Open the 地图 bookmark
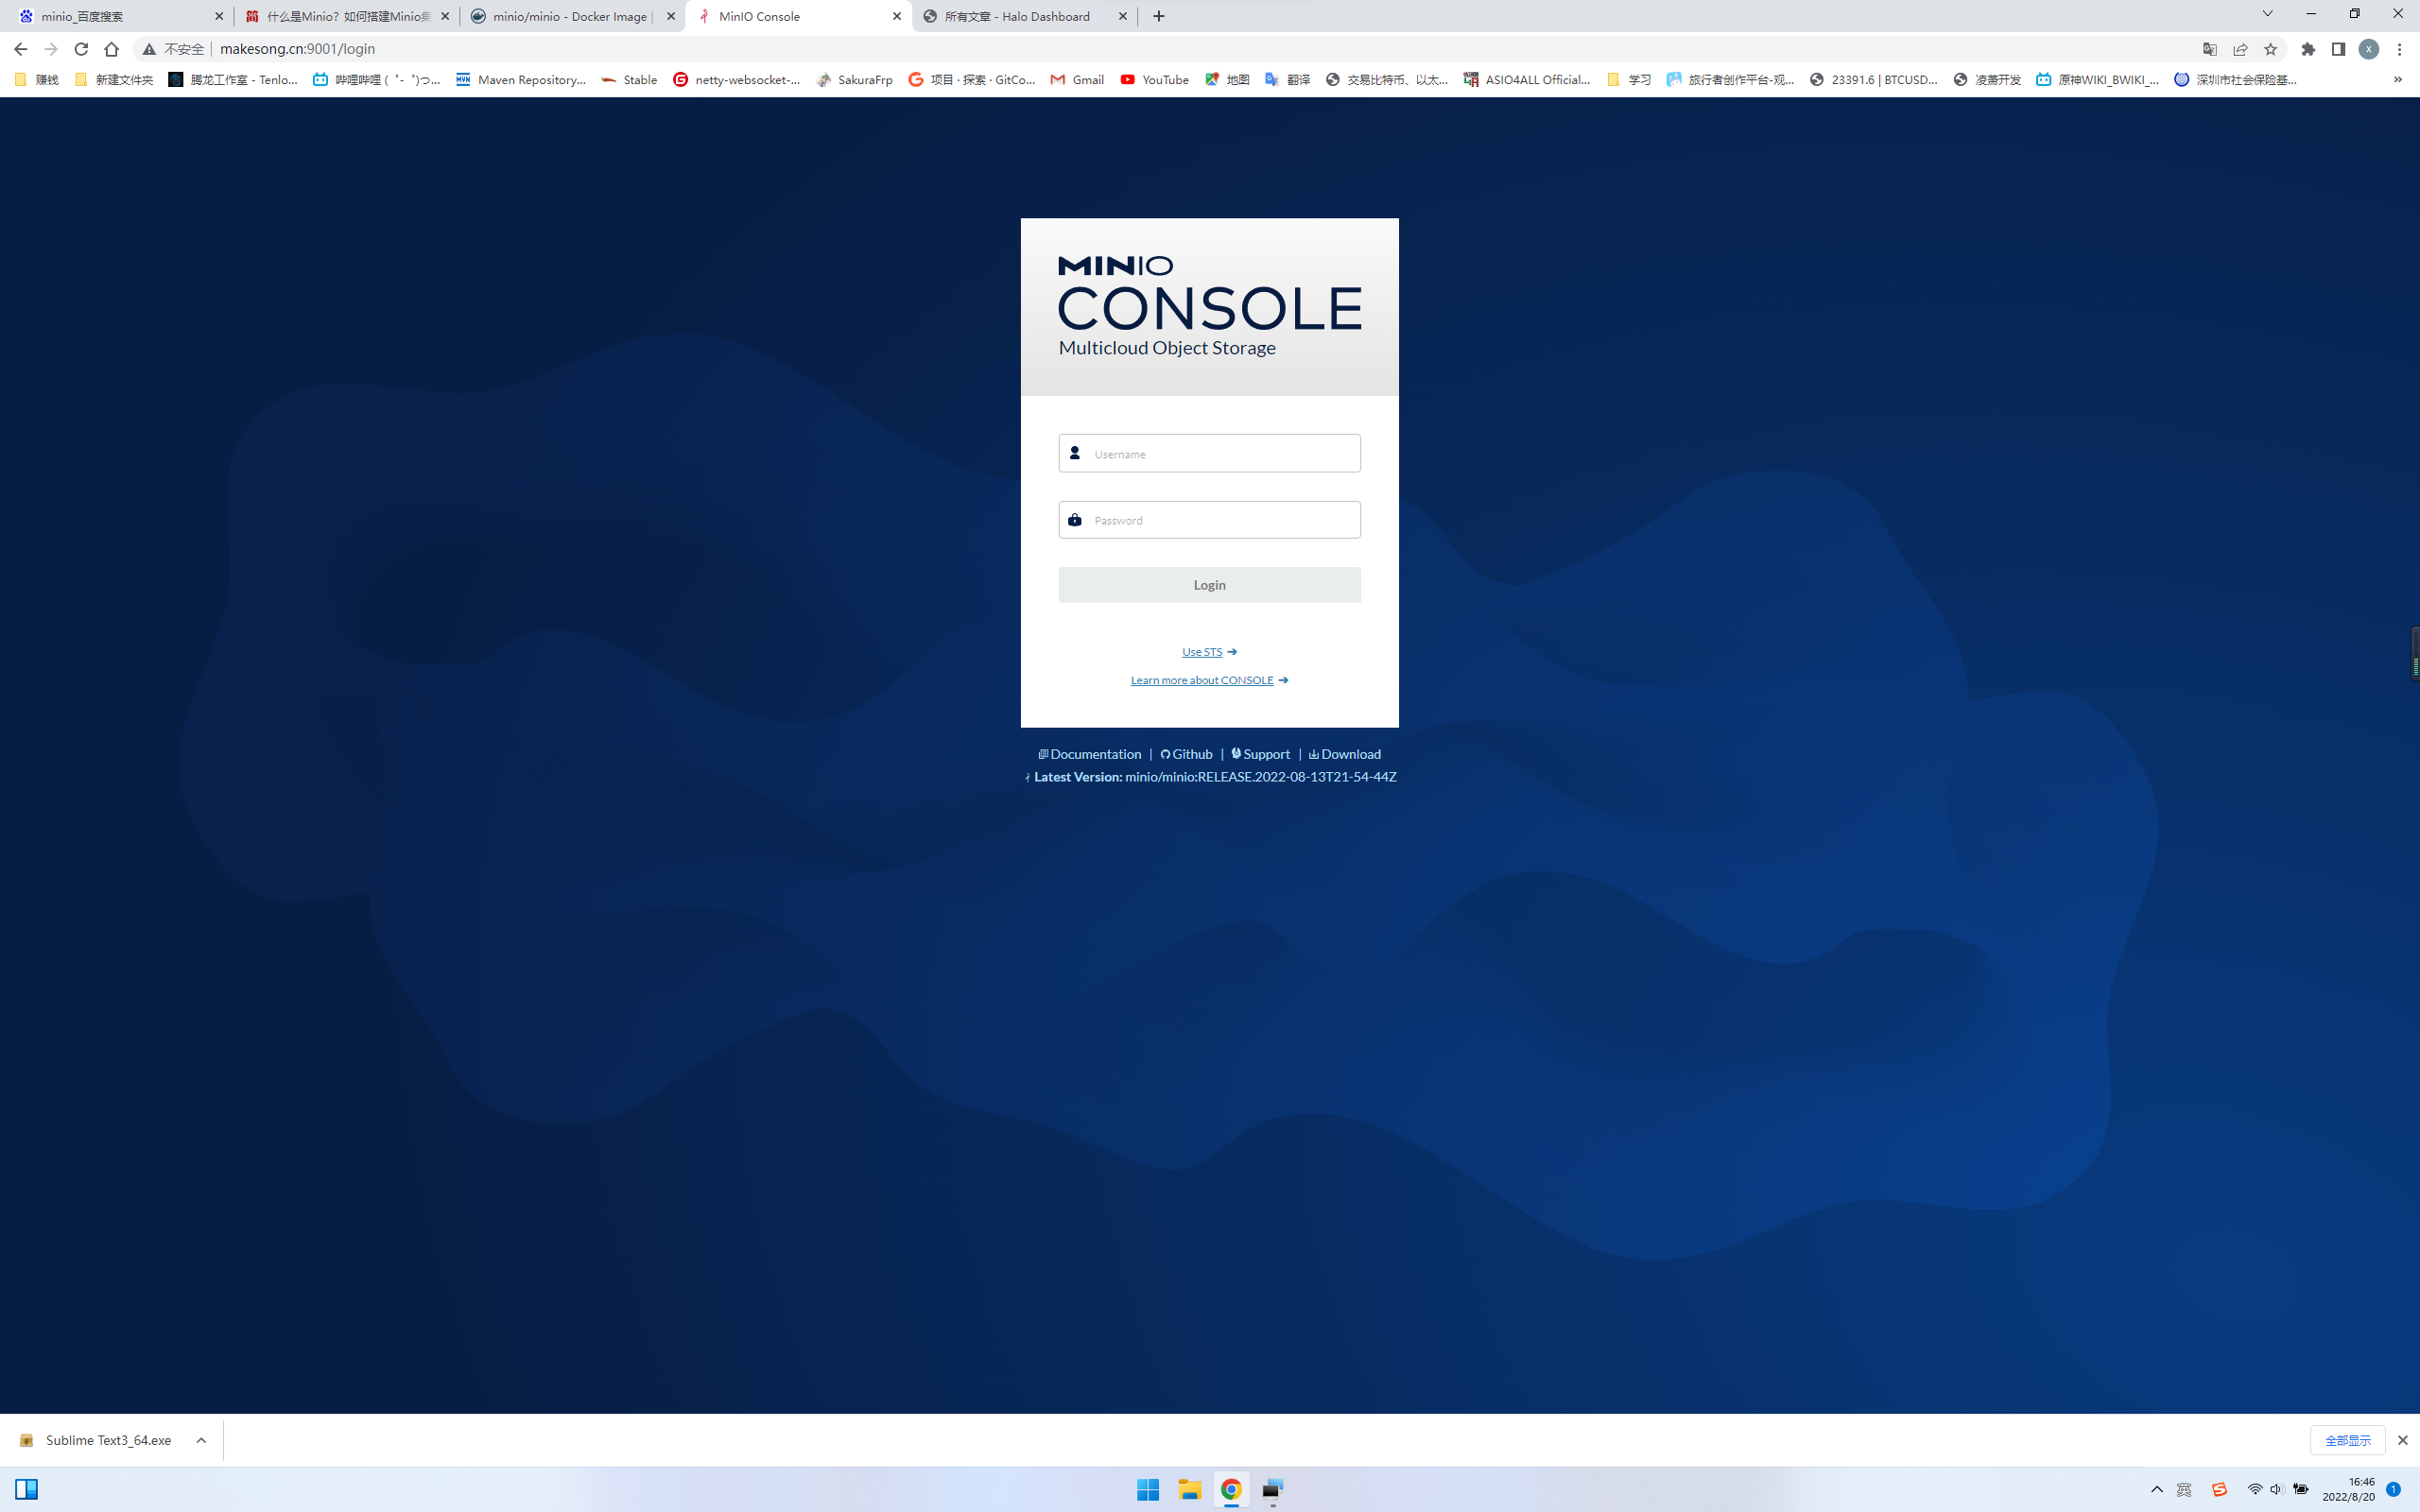 point(1227,80)
